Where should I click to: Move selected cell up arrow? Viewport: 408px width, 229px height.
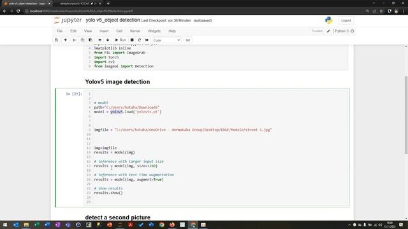[x=99, y=40]
